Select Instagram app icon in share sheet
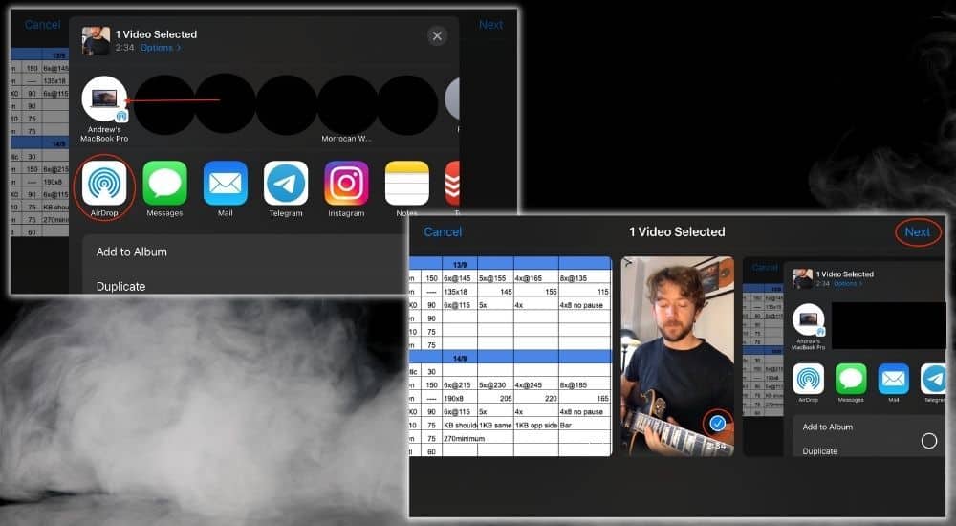This screenshot has width=956, height=526. click(x=346, y=183)
